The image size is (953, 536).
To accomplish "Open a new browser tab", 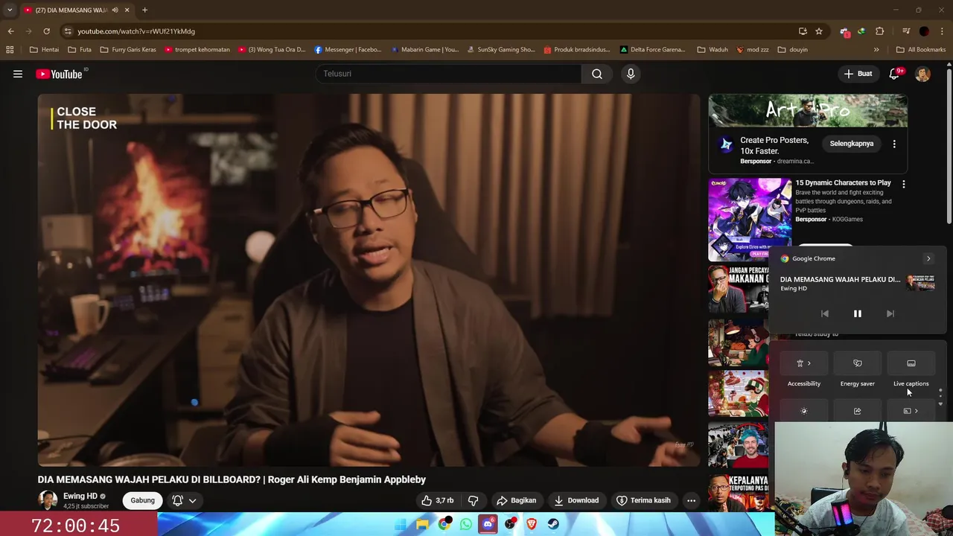I will tap(144, 10).
